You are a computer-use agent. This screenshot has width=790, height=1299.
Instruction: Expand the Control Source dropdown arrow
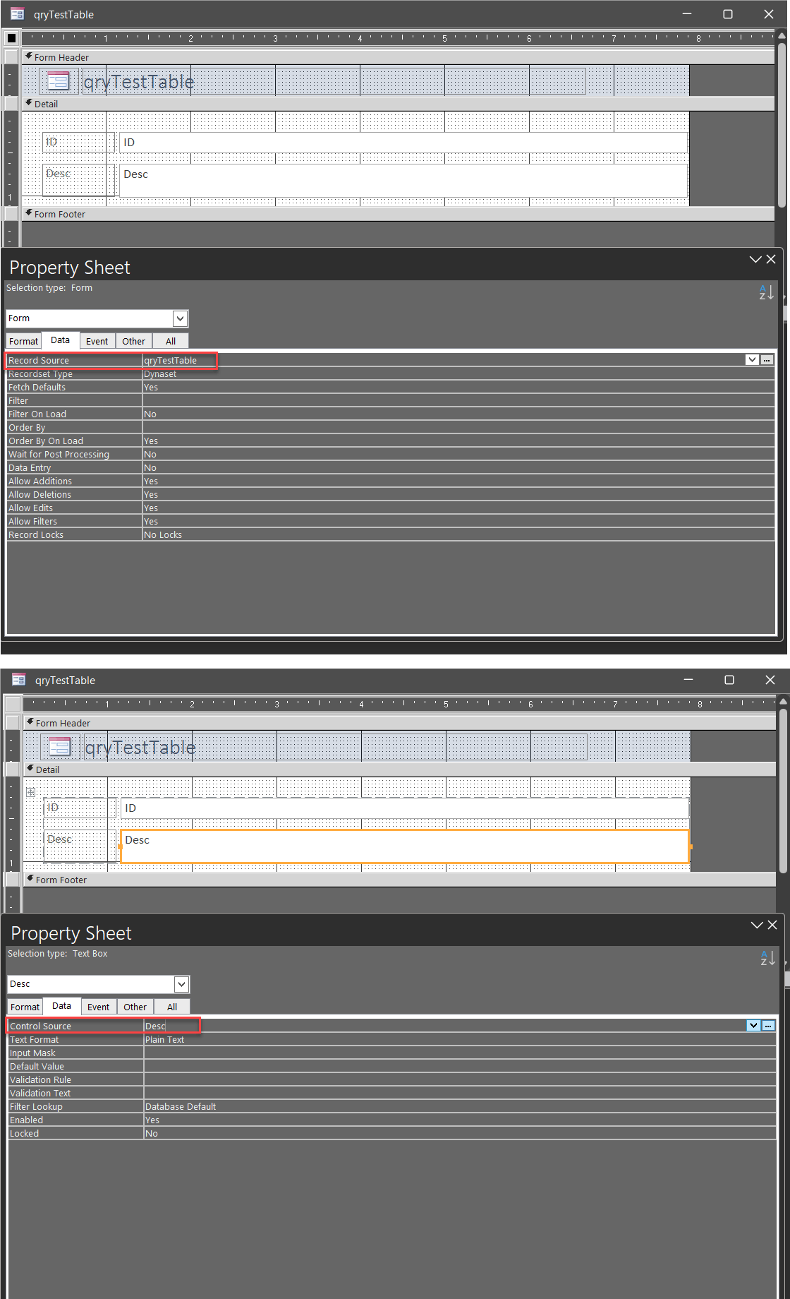tap(754, 1026)
